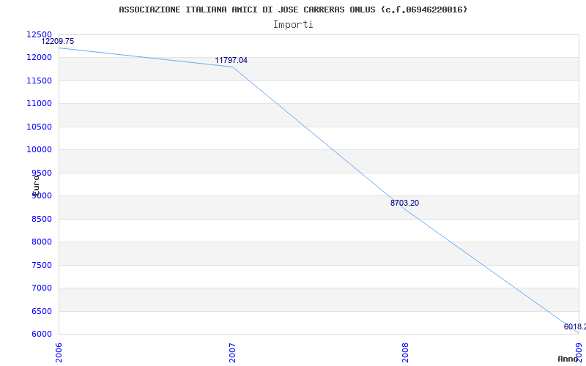
Task: Click the 6000 y-axis tick label
Action: tap(41, 334)
